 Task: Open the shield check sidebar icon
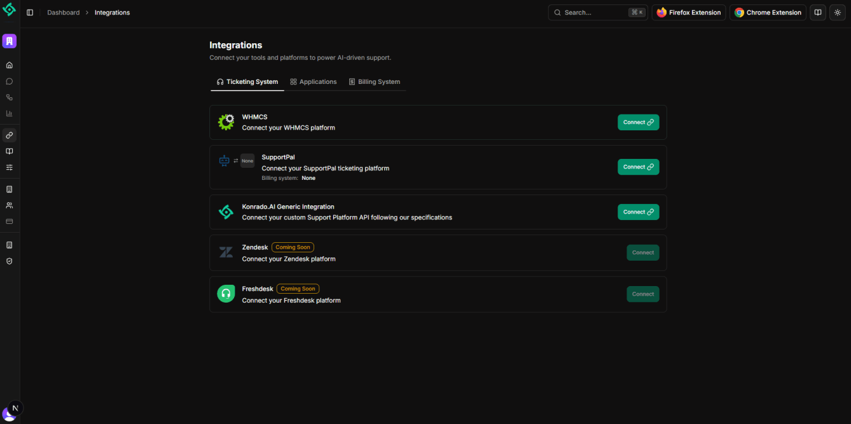9,261
